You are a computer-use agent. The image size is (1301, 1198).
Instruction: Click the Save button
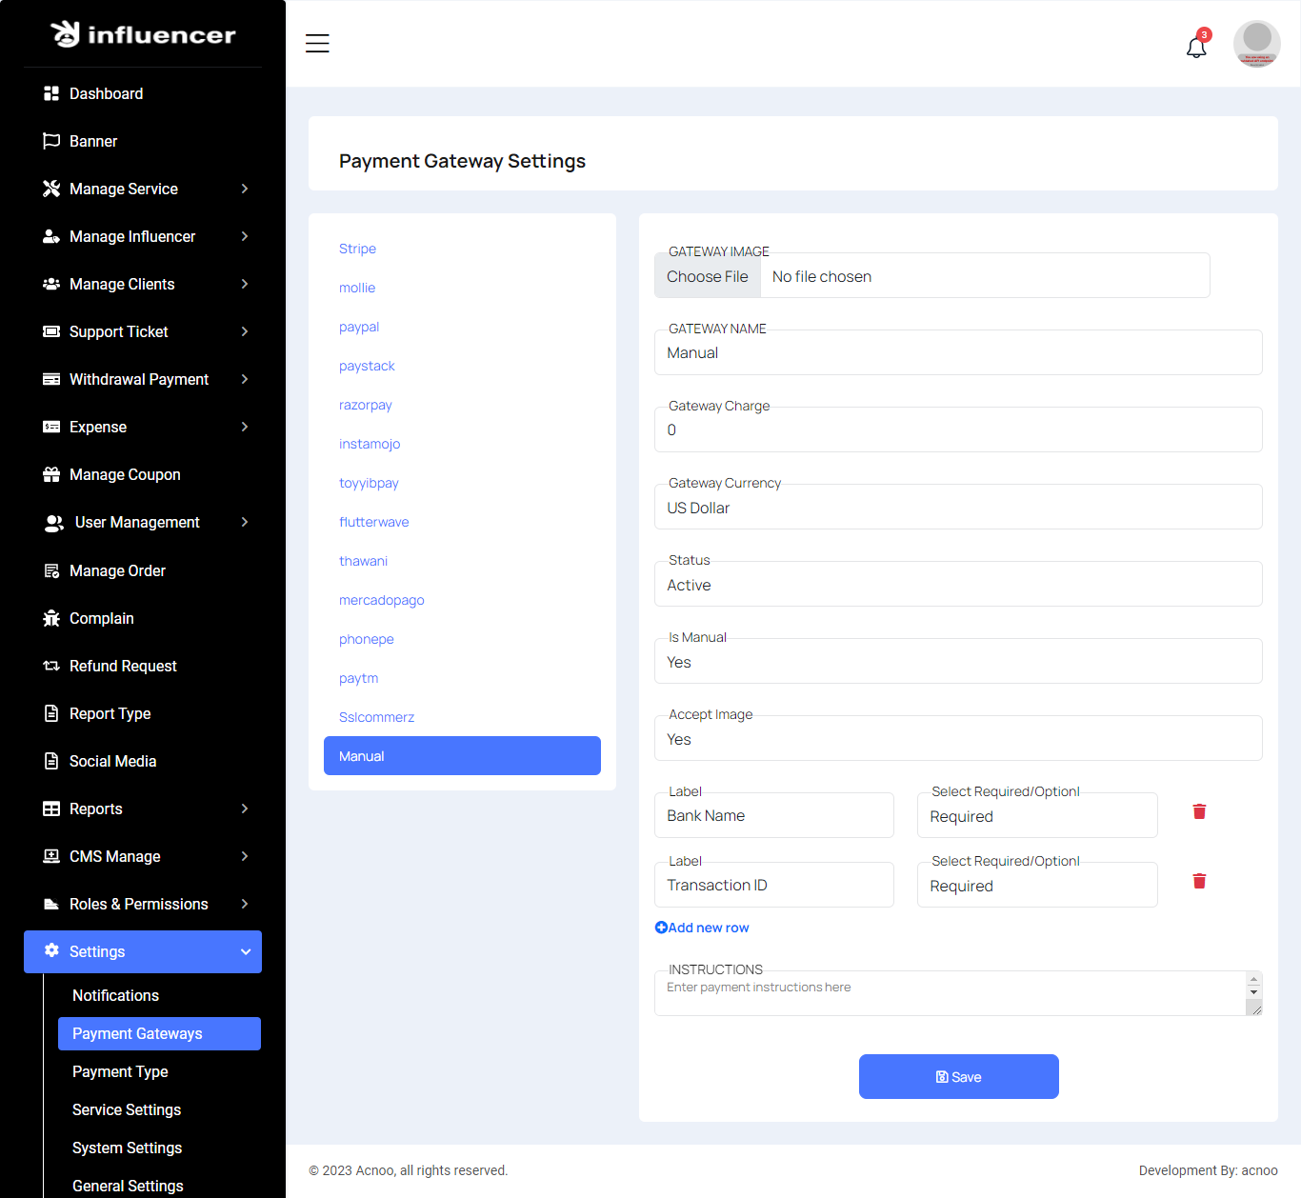[x=958, y=1076]
